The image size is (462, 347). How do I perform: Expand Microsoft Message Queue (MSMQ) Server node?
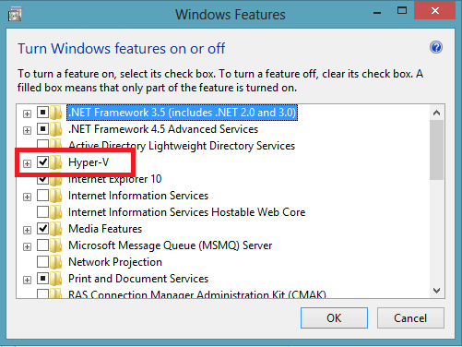[x=27, y=246]
